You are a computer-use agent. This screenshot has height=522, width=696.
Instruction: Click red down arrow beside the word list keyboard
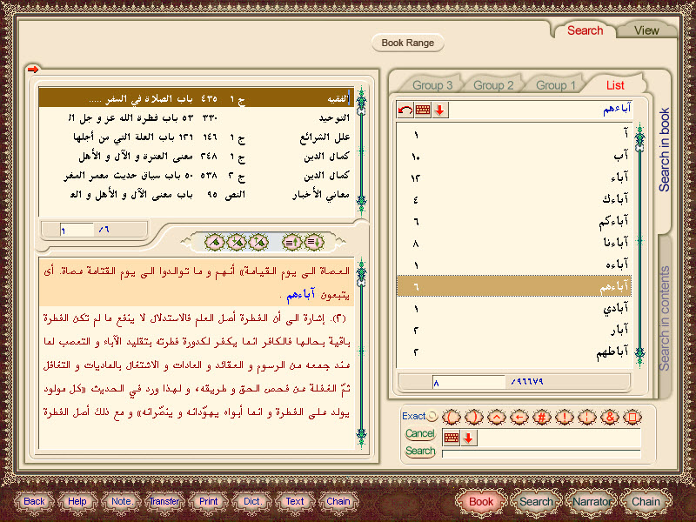[x=439, y=110]
